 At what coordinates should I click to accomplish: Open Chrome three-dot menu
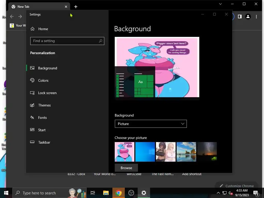(256, 16)
